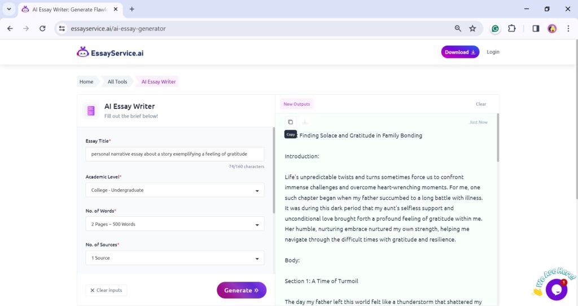Click the Generate button
Screen dimensions: 578x306
[x=242, y=290]
